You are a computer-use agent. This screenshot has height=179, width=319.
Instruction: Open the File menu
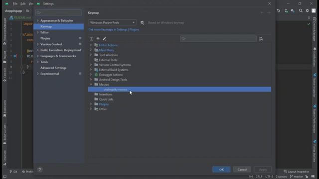pyautogui.click(x=15, y=3)
